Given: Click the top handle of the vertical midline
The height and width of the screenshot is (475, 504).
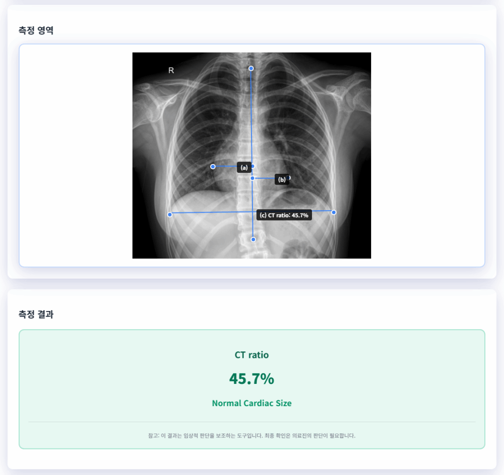Looking at the screenshot, I should pyautogui.click(x=251, y=68).
